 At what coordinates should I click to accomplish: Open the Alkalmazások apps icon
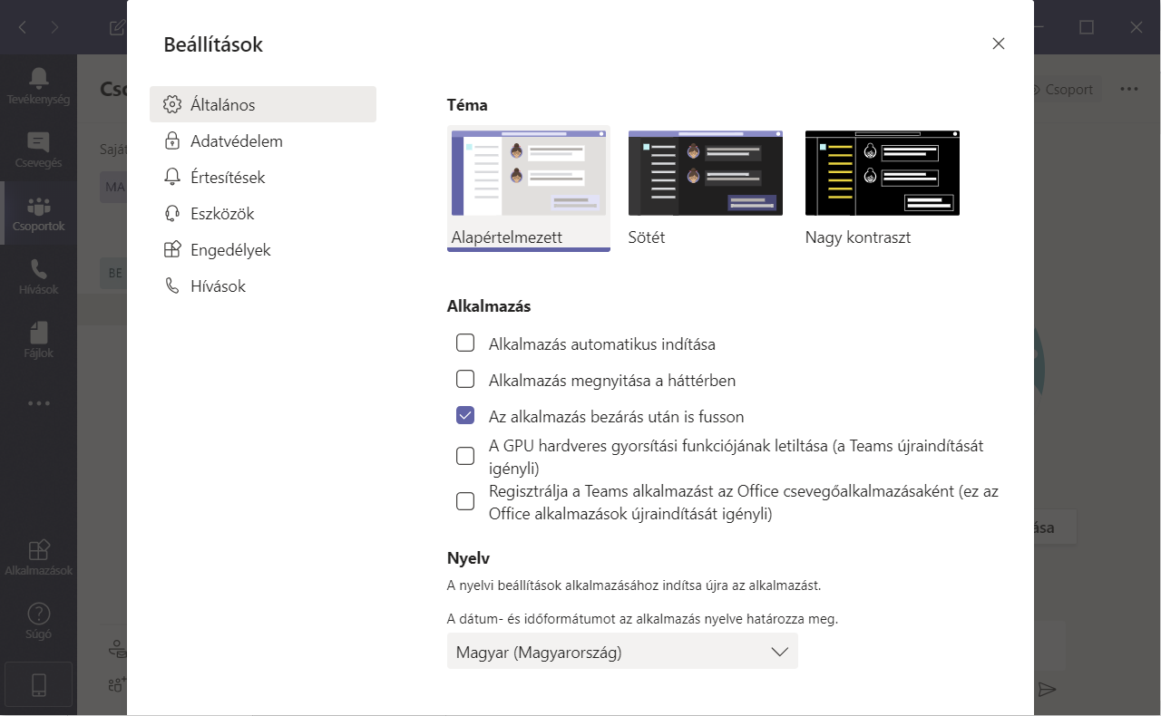click(x=38, y=550)
